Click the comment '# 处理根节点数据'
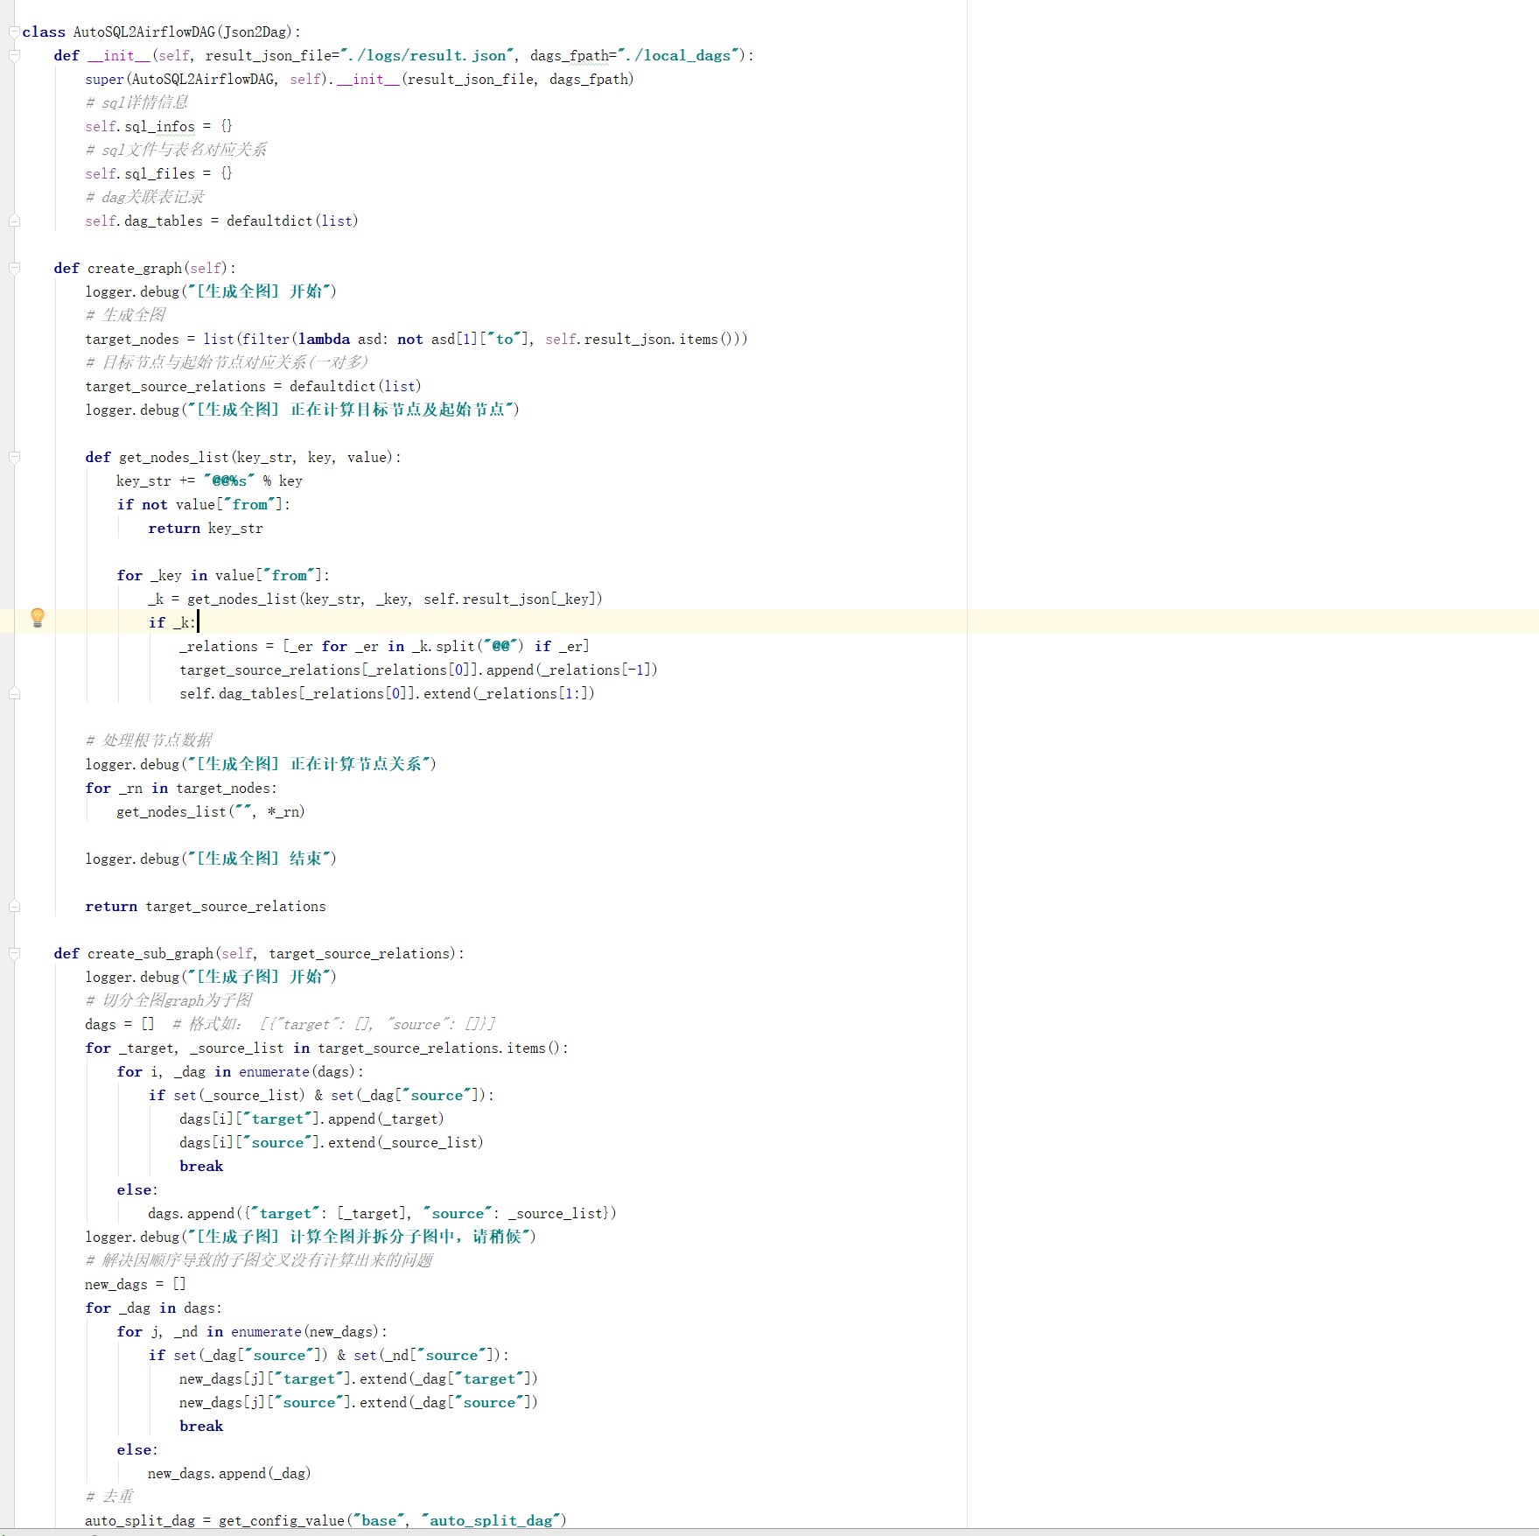This screenshot has width=1539, height=1536. pyautogui.click(x=149, y=740)
